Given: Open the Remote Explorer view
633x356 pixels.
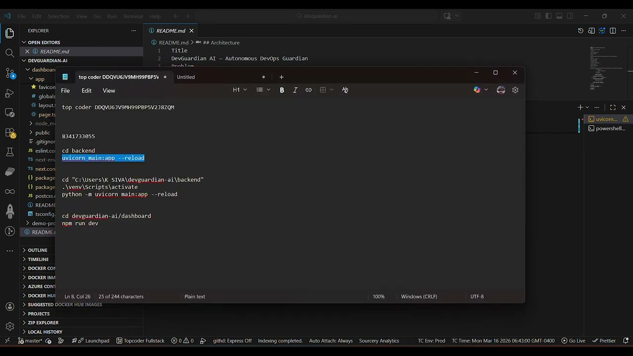Looking at the screenshot, I should click(x=9, y=113).
